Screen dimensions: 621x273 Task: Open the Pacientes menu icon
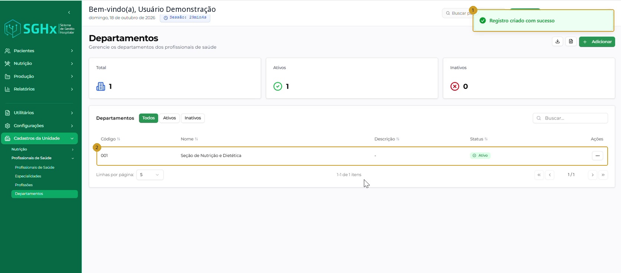(x=7, y=51)
